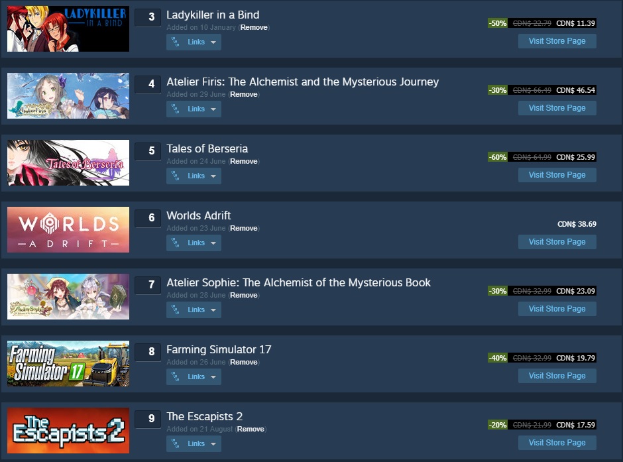The image size is (623, 462).
Task: Click Links arrow under The Escapists 2
Action: (x=213, y=443)
